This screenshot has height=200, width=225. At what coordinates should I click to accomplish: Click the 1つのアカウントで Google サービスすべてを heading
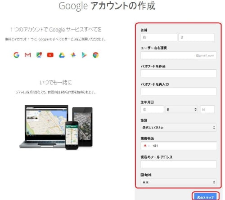click(56, 30)
